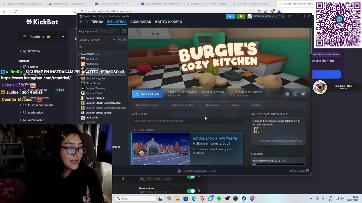
Task: Open Steam downloads icon in bottom bar
Action: pyautogui.click(x=179, y=171)
